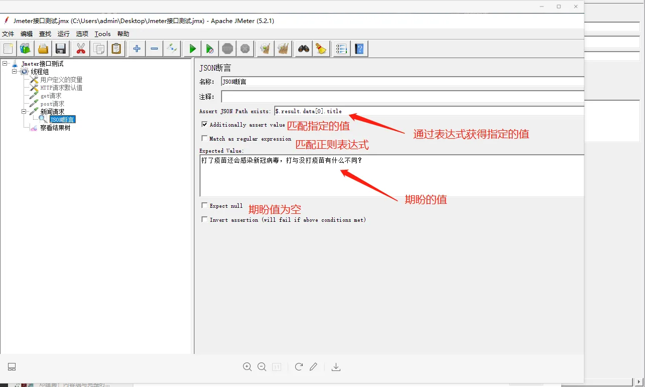Image resolution: width=645 pixels, height=387 pixels.
Task: Open the 运行 menu
Action: (x=64, y=34)
